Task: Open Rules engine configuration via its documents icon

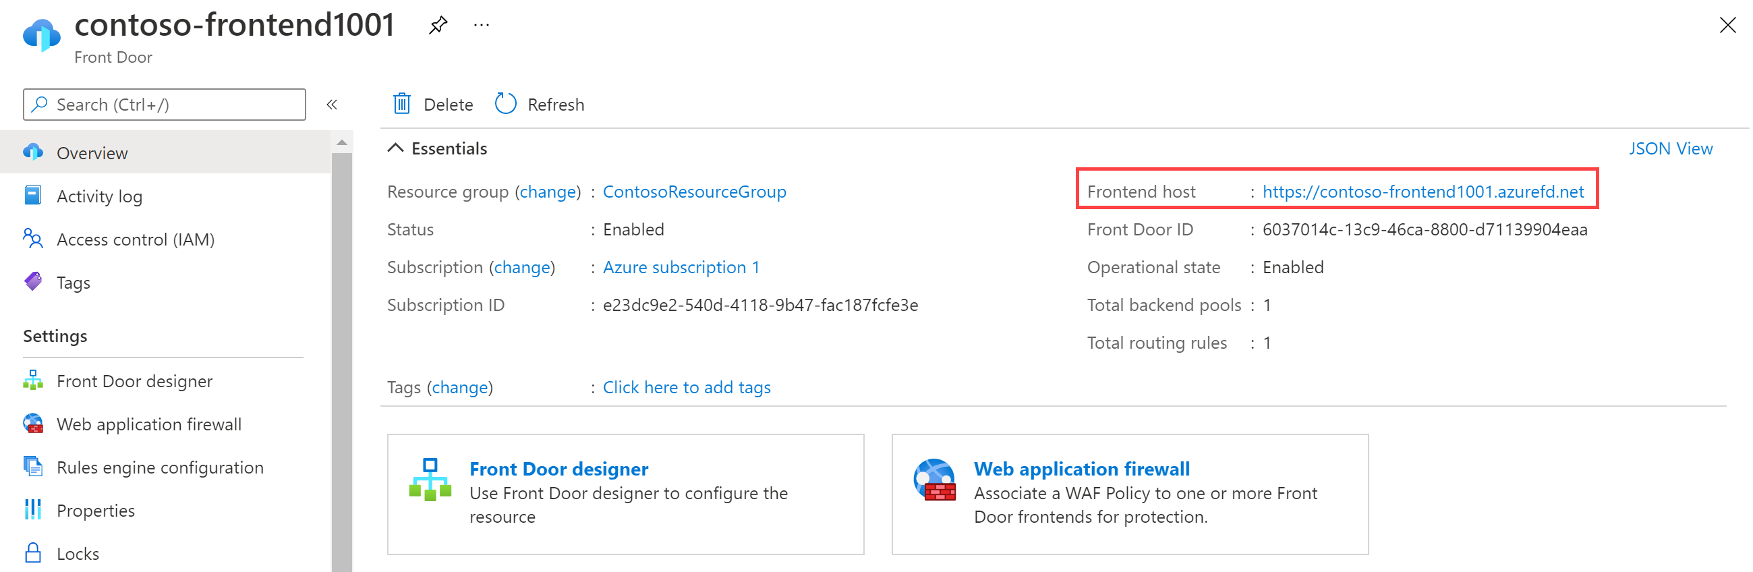Action: click(x=32, y=467)
